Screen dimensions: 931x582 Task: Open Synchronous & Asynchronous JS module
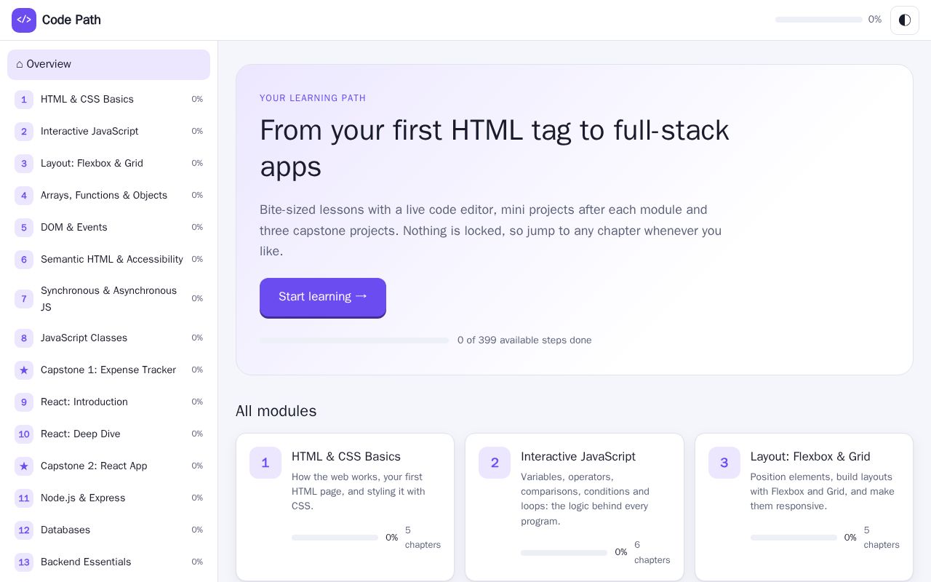point(108,299)
